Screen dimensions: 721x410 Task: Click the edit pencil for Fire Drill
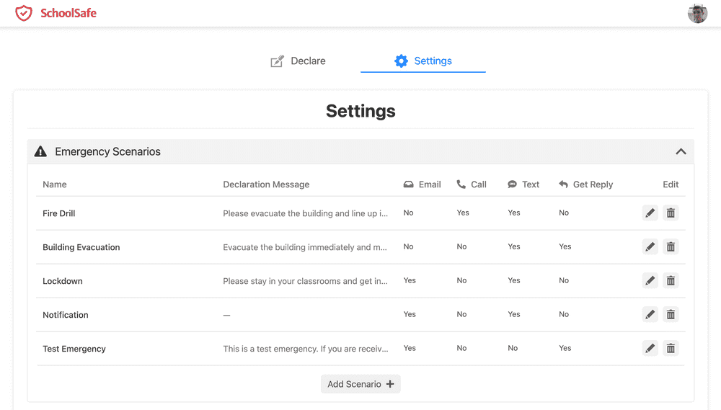pos(650,213)
